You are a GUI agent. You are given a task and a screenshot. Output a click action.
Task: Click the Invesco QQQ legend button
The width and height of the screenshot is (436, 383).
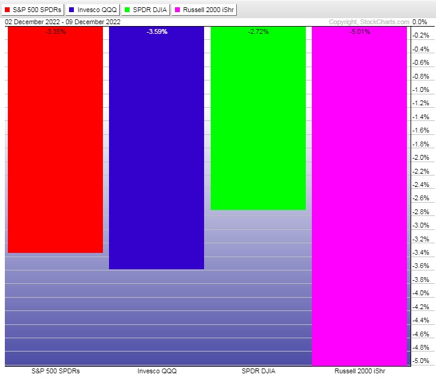tap(93, 10)
